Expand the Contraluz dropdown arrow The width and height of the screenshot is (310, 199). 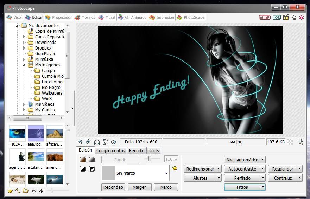(300, 178)
